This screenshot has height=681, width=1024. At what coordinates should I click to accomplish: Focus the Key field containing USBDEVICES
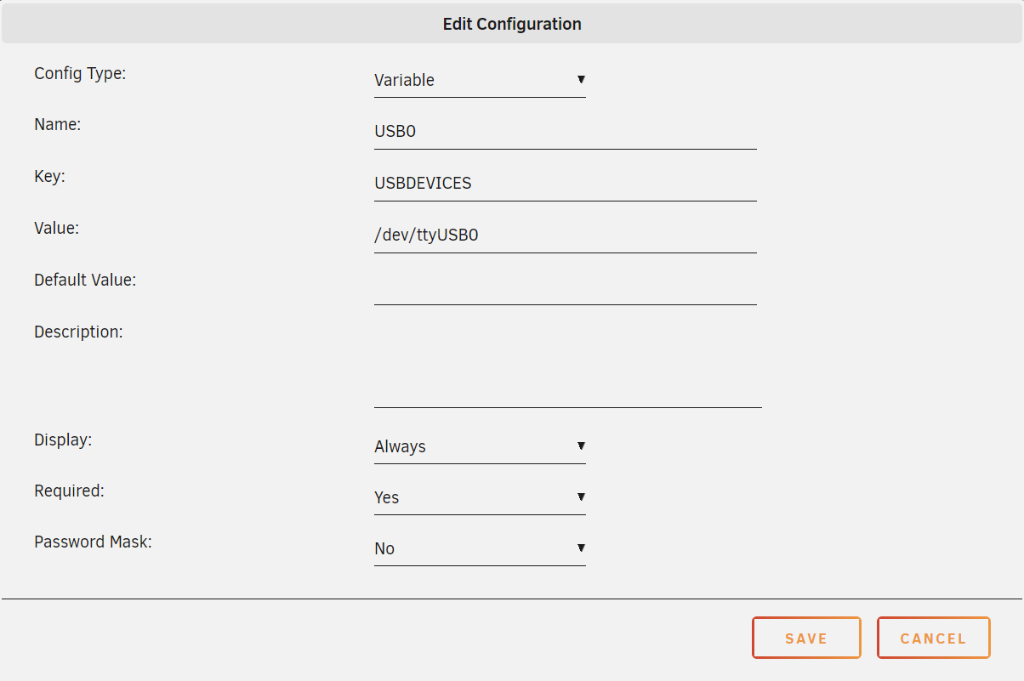566,184
